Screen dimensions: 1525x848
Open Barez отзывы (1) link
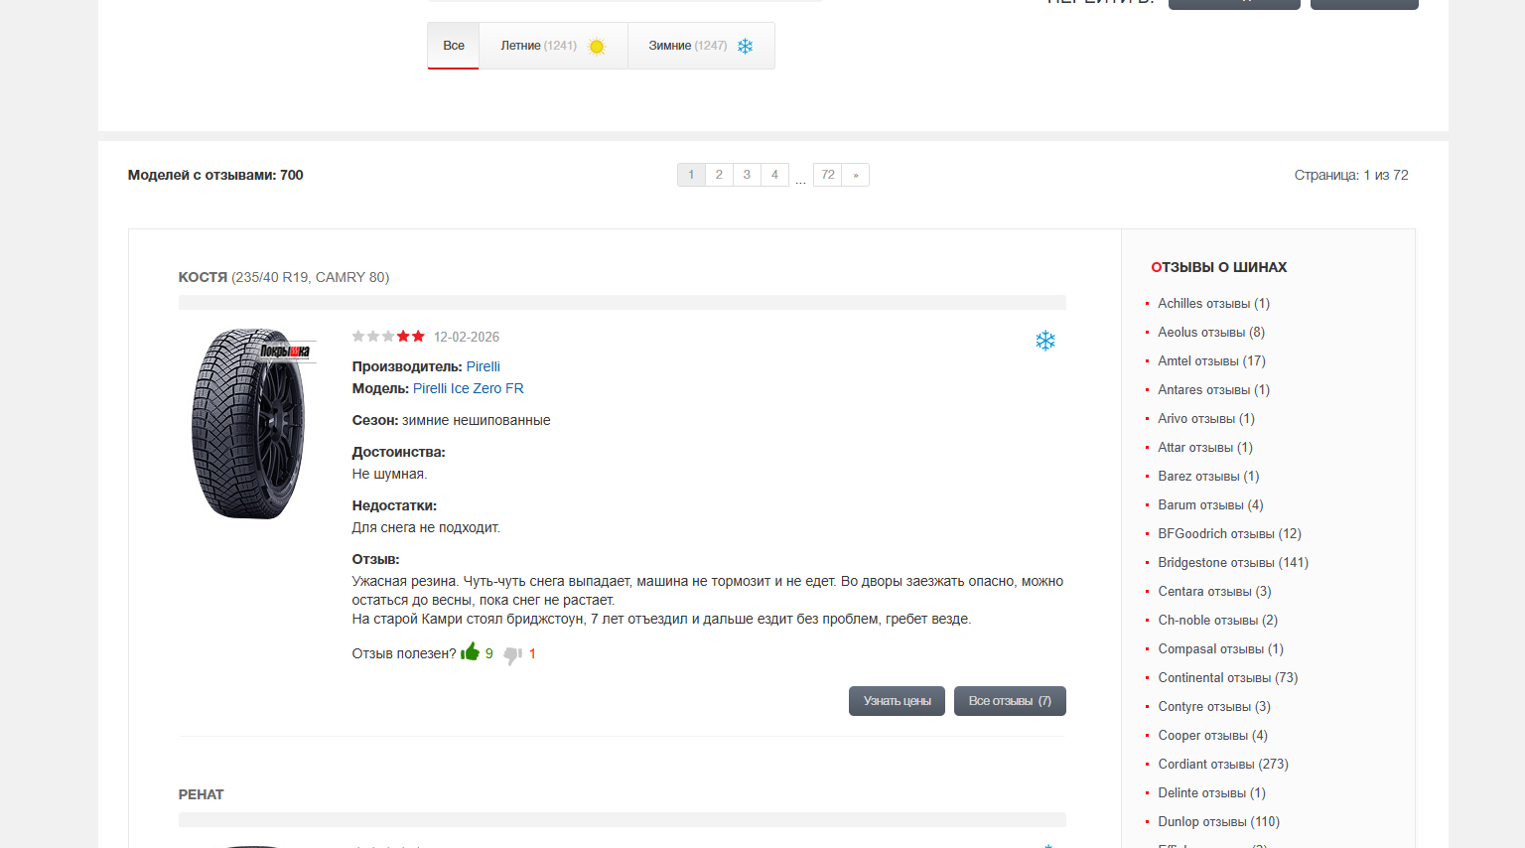tap(1208, 477)
